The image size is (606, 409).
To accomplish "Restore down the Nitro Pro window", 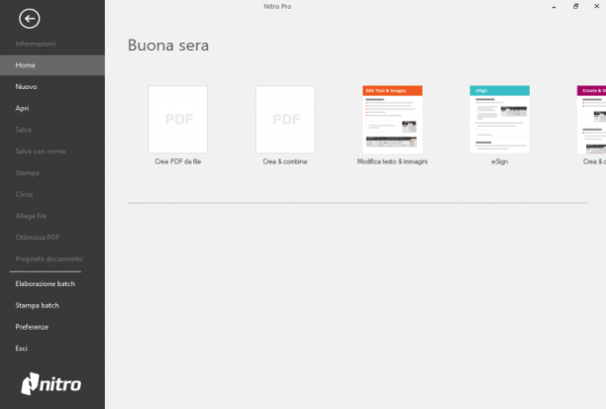I will pyautogui.click(x=575, y=6).
